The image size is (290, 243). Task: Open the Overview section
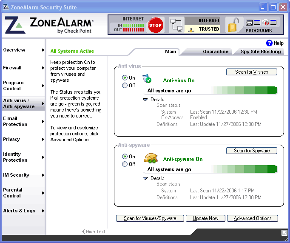coord(14,50)
